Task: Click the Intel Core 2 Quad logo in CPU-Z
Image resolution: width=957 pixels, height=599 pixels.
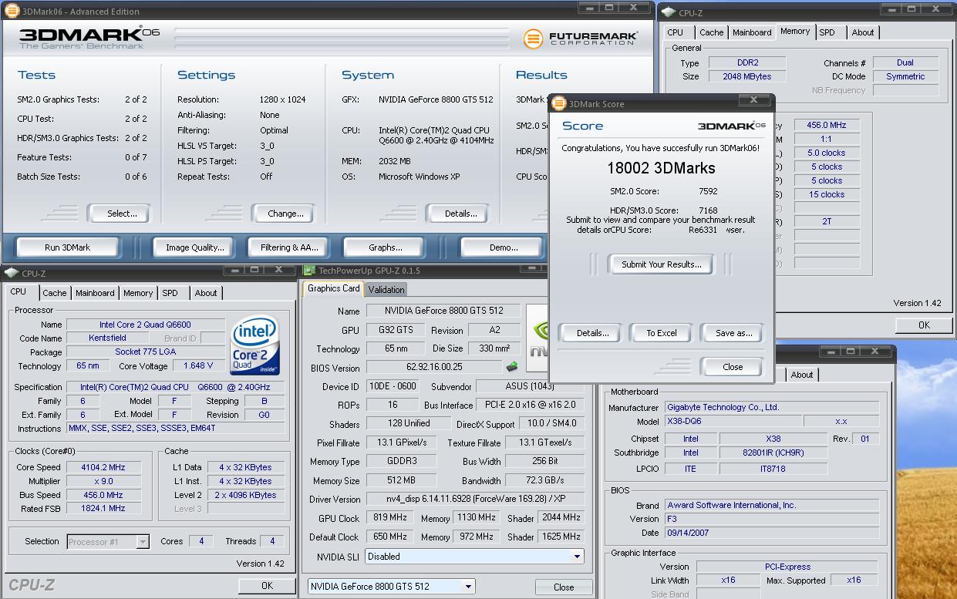Action: pyautogui.click(x=255, y=344)
